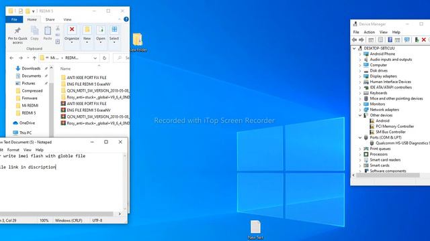Click Properties icon in Device Manager toolbar
Viewport: 430px width, 241px height.
click(x=380, y=40)
